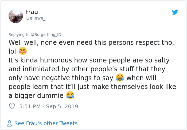
Task: Click the blushing smiley emoji after "lol"
Action: 23,51
